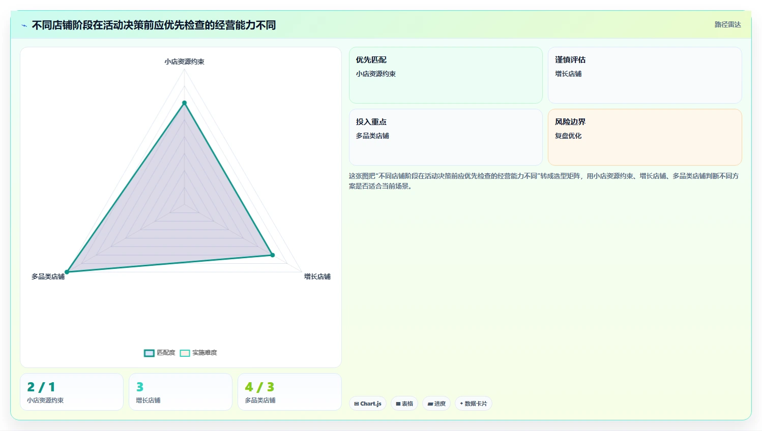Open the 投入重点 card
The height and width of the screenshot is (431, 762).
446,137
